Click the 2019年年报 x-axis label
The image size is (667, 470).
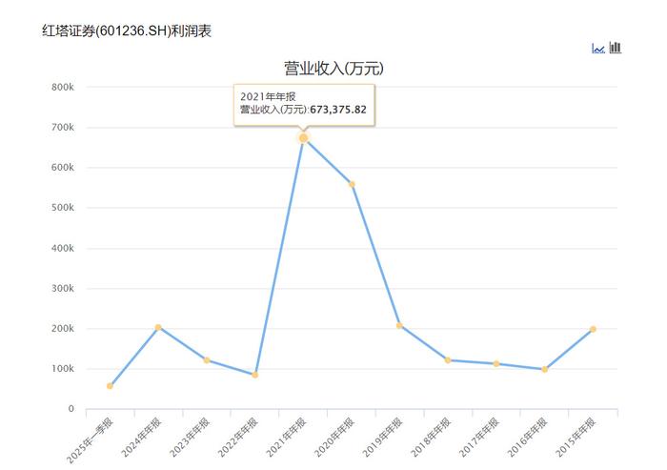(x=382, y=438)
